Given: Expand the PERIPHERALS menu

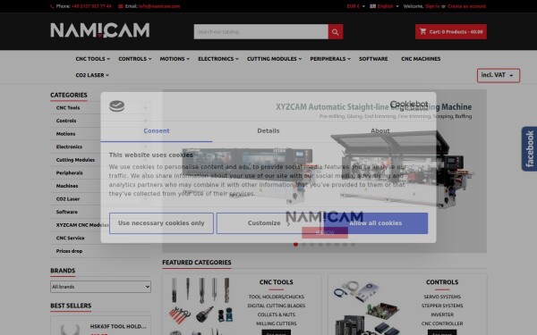Looking at the screenshot, I should (x=330, y=59).
